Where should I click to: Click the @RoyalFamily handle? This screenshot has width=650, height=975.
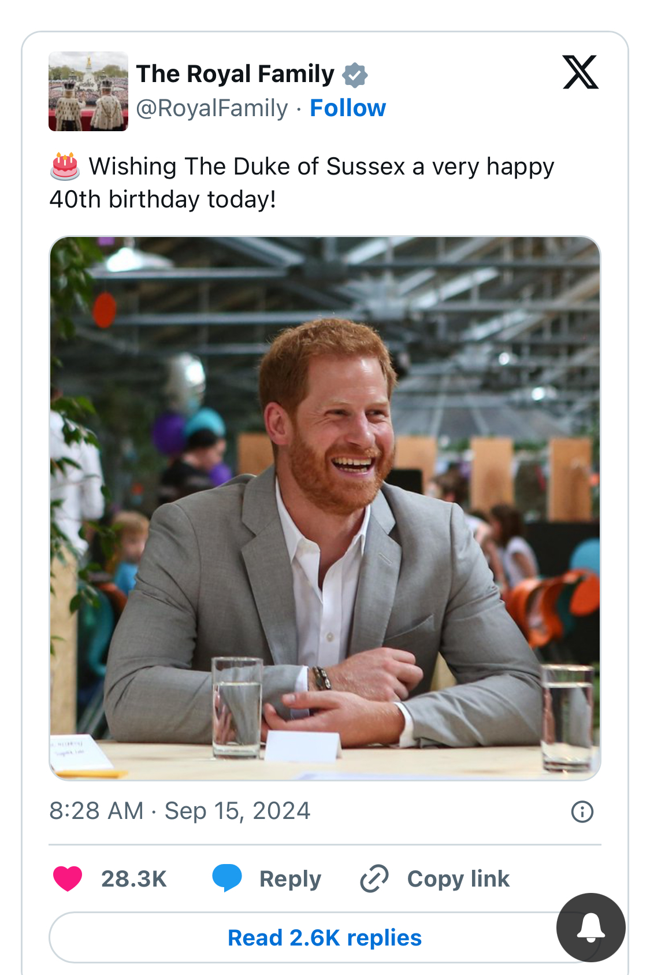pyautogui.click(x=212, y=108)
